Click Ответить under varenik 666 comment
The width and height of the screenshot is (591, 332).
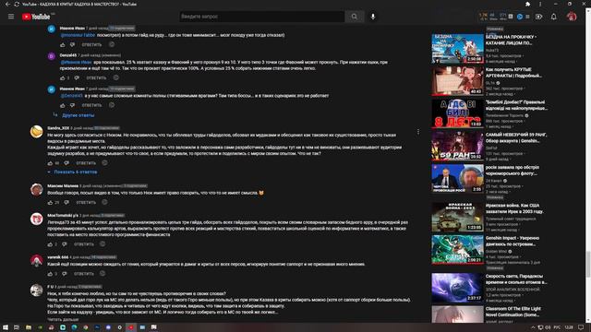tap(84, 274)
